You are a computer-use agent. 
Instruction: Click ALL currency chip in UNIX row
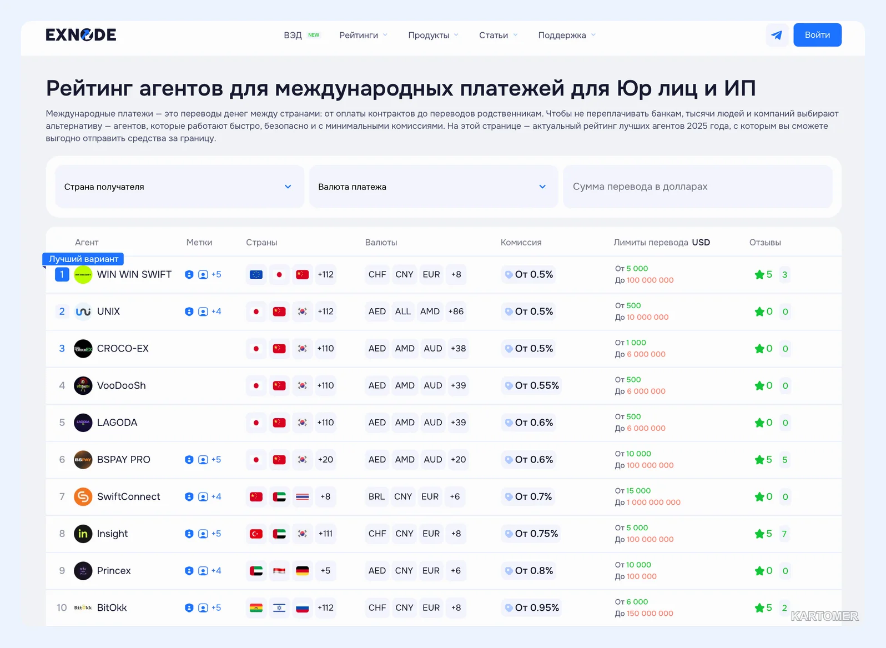pyautogui.click(x=403, y=312)
